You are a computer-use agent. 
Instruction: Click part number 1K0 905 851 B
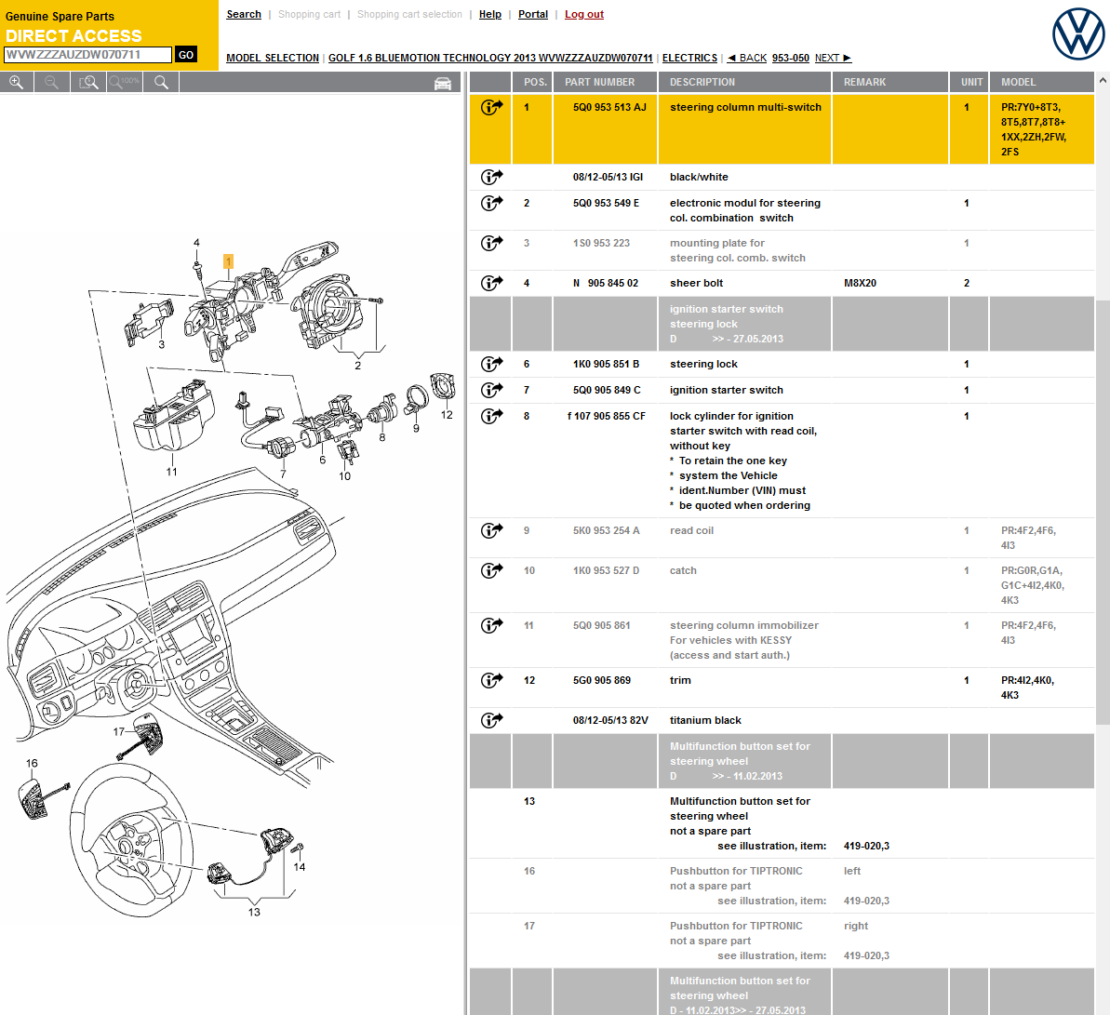pos(606,364)
